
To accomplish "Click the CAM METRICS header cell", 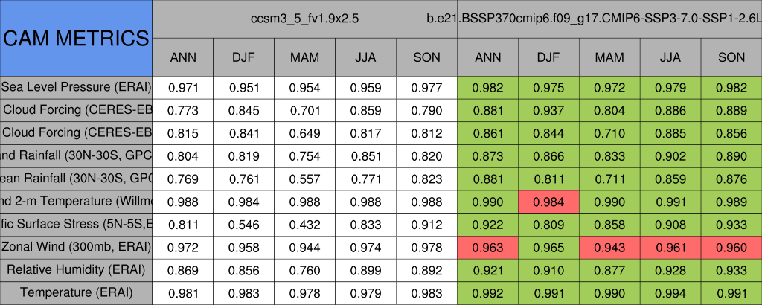I will (x=76, y=38).
